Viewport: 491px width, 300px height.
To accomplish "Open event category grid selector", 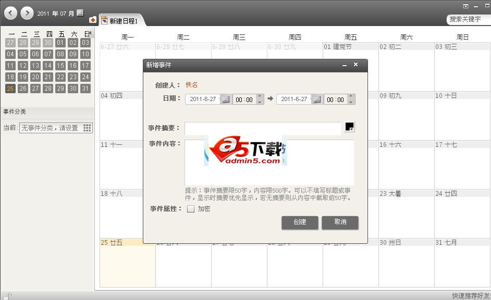I will click(87, 128).
